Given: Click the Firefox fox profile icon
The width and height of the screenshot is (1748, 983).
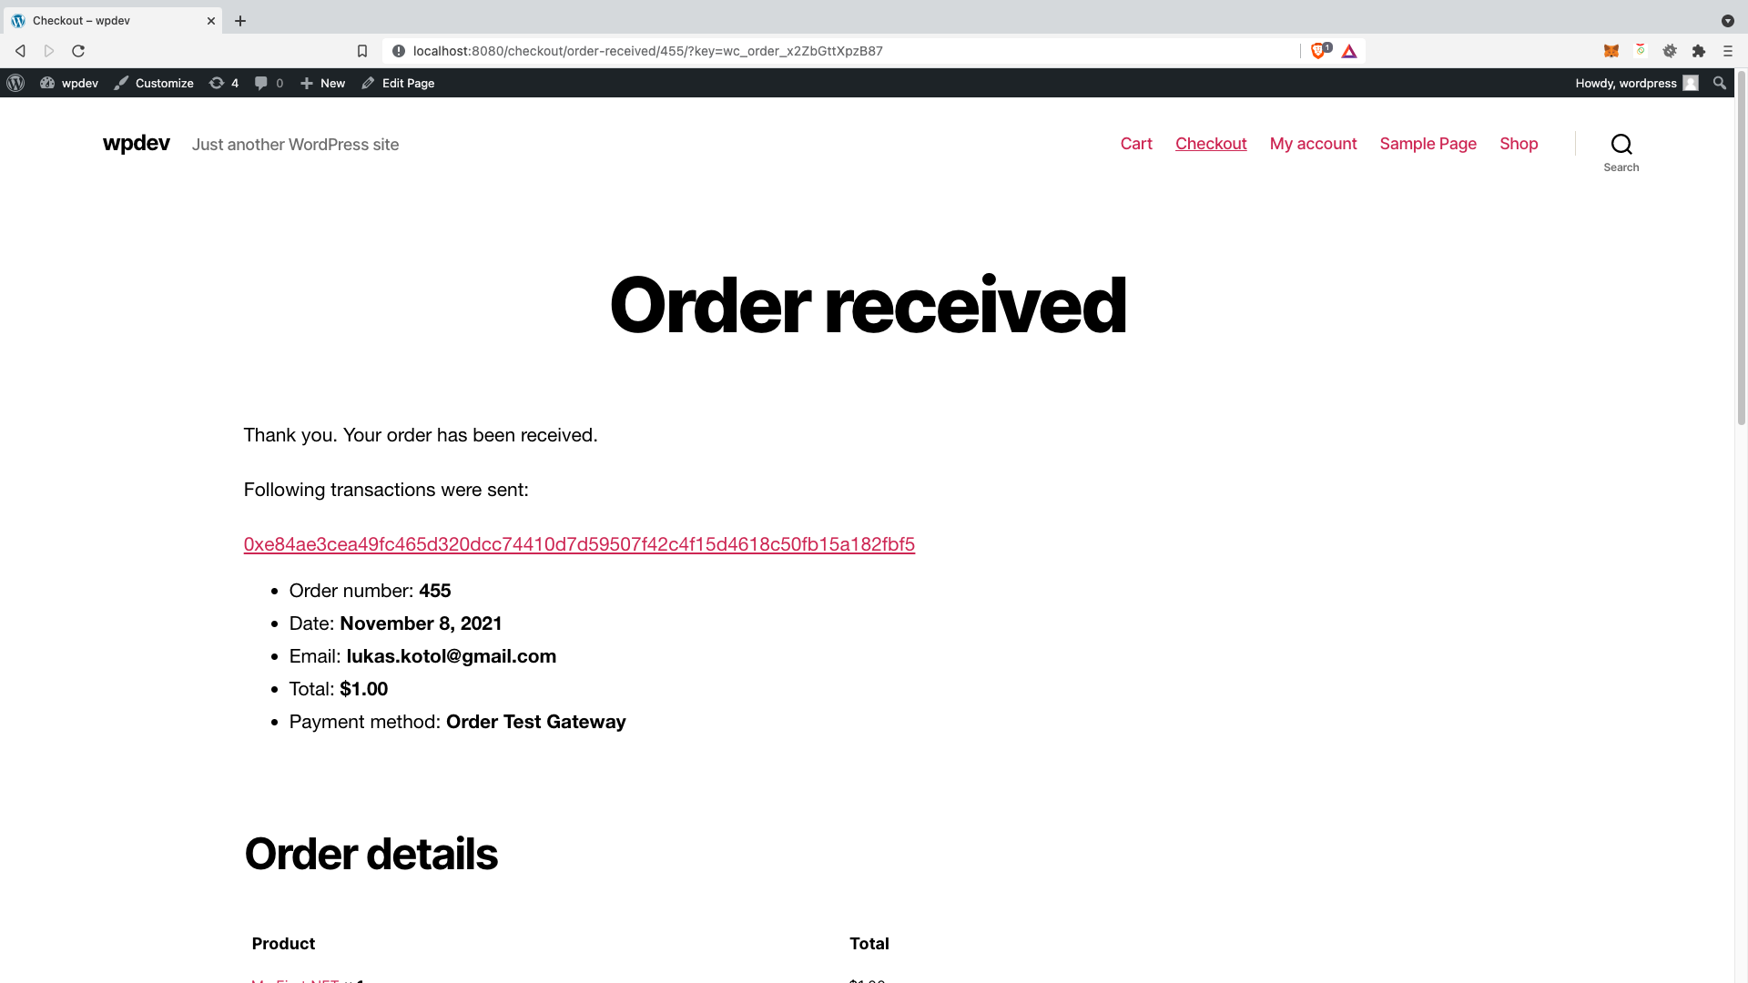Looking at the screenshot, I should pos(1611,50).
